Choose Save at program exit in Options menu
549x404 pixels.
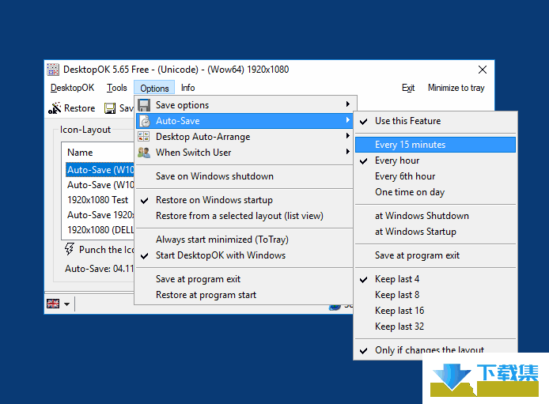tap(244, 279)
